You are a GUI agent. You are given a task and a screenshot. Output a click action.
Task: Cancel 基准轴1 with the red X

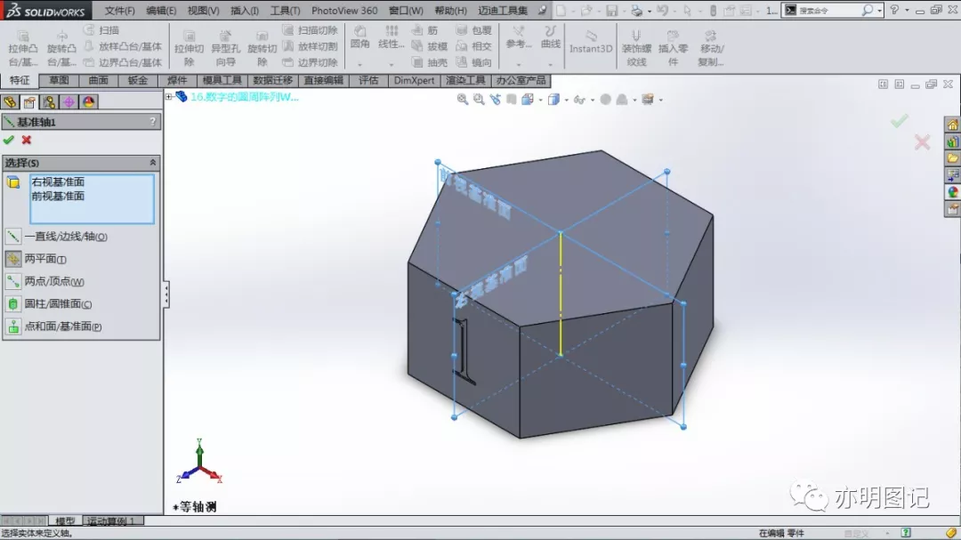(x=27, y=141)
